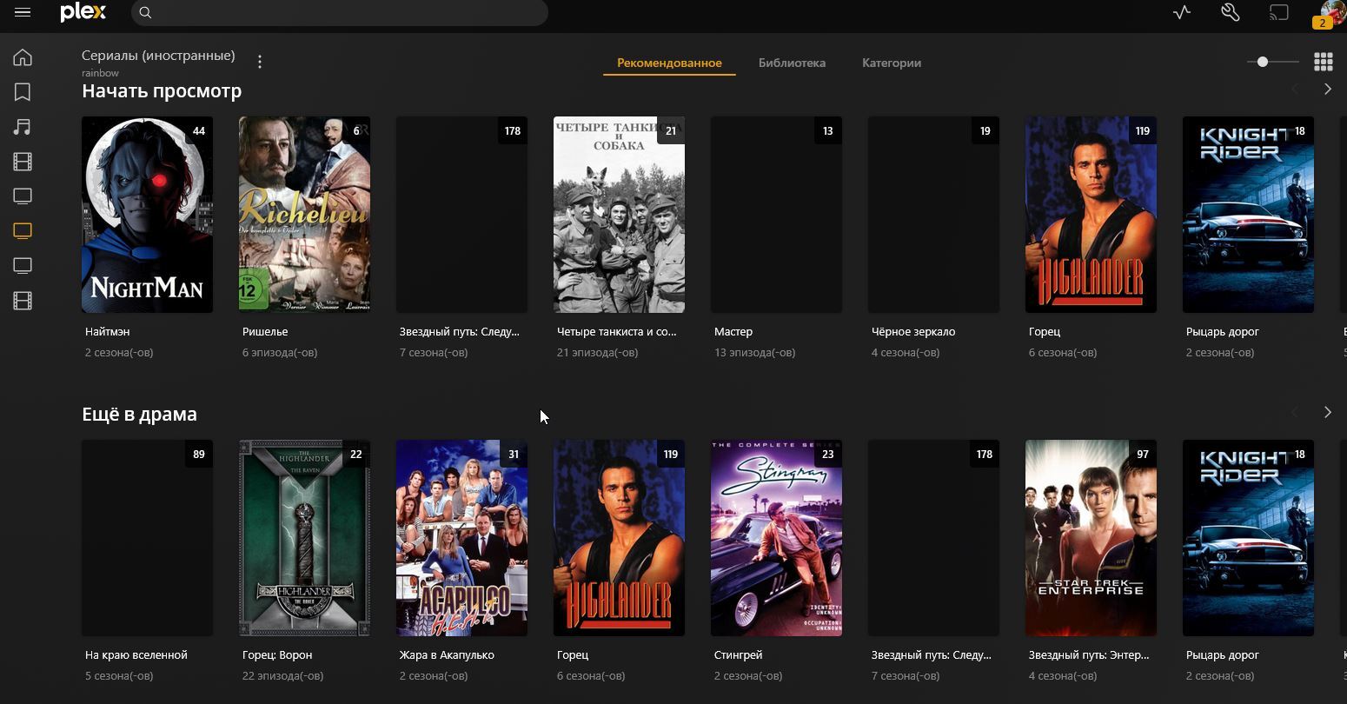Click the Чёрное зеркало title
Image resolution: width=1347 pixels, height=704 pixels.
tap(913, 332)
